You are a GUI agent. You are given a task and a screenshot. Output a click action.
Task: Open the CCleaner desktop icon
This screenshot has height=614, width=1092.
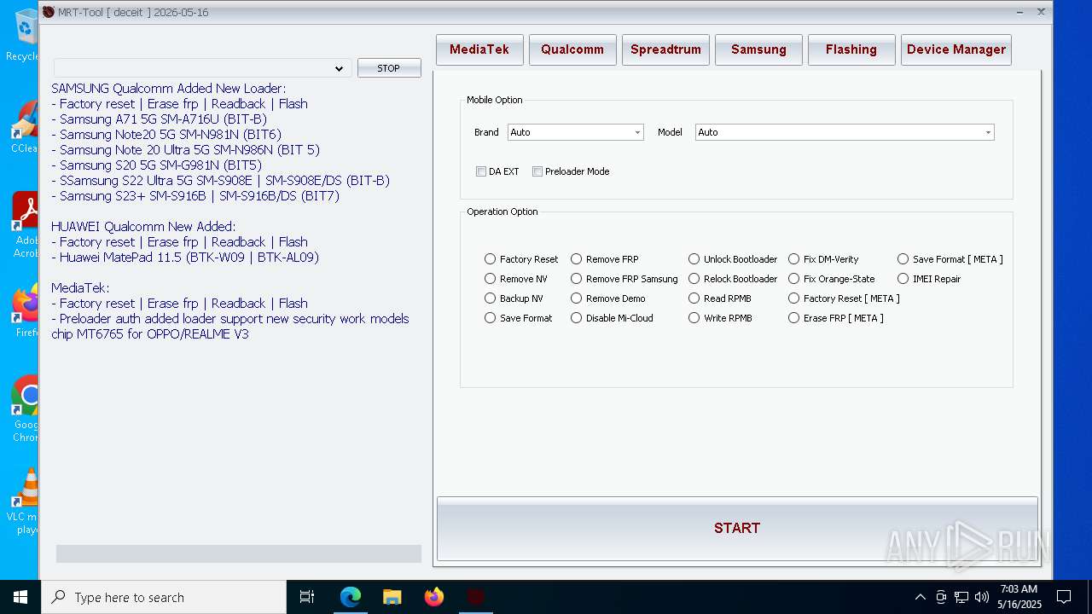[25, 126]
